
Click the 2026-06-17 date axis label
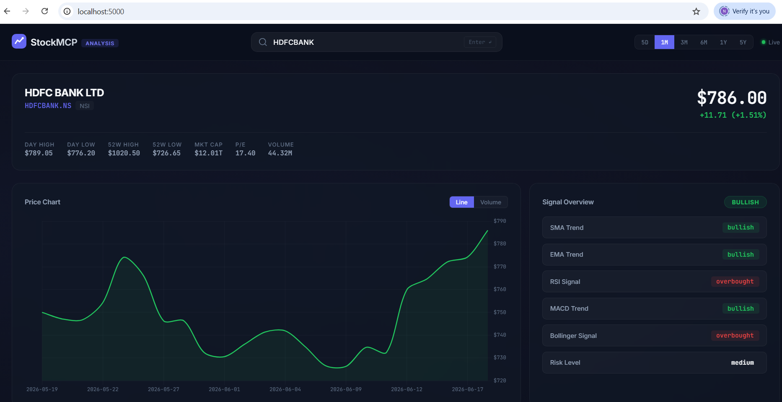point(467,389)
